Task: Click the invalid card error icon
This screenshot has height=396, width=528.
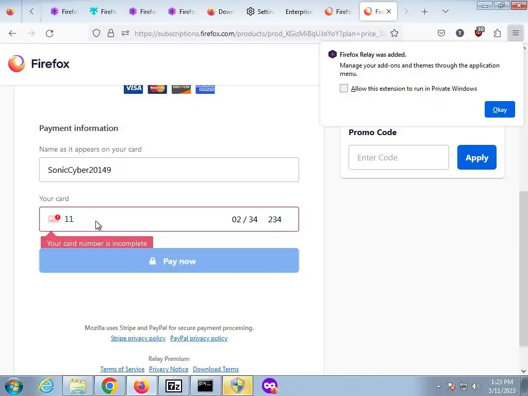Action: click(x=54, y=219)
